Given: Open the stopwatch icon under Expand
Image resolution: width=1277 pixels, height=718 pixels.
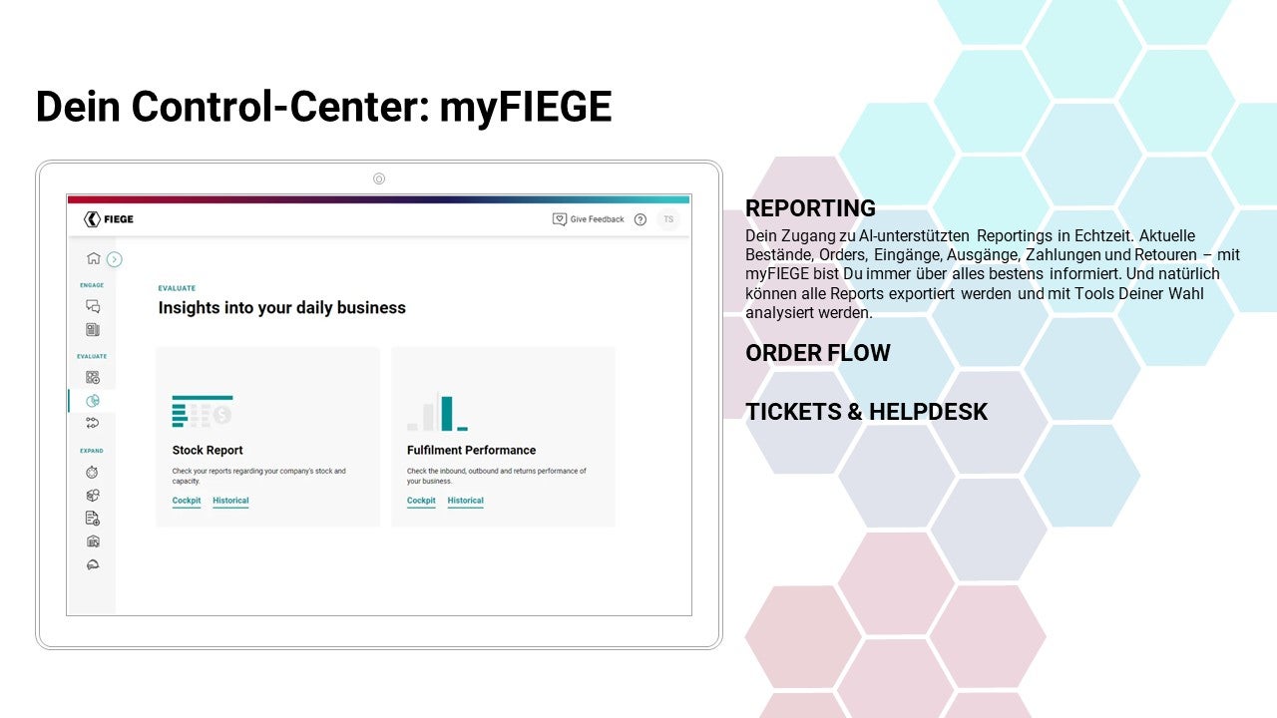Looking at the screenshot, I should pos(93,472).
